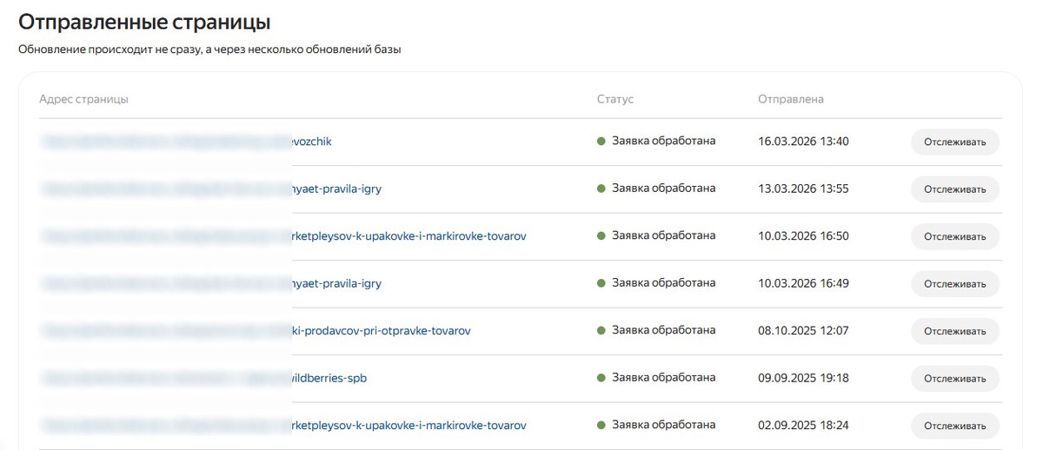Click Отслеживать for the 08.10.2025 12:07 row
This screenshot has height=450, width=1043.
point(955,331)
